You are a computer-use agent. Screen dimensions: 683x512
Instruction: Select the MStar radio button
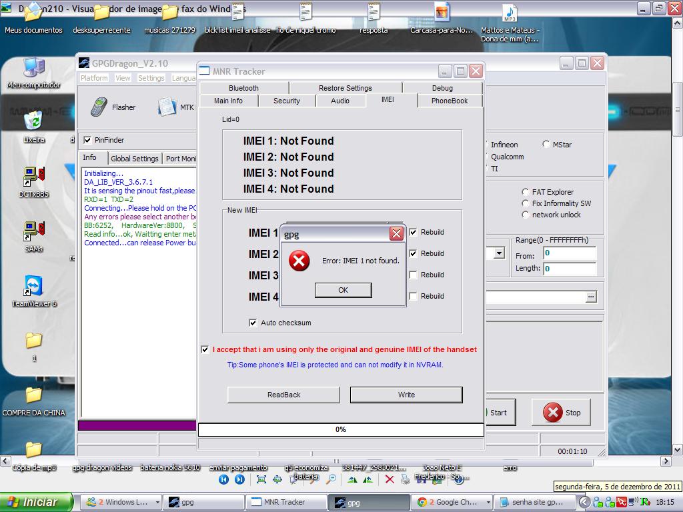click(x=546, y=144)
